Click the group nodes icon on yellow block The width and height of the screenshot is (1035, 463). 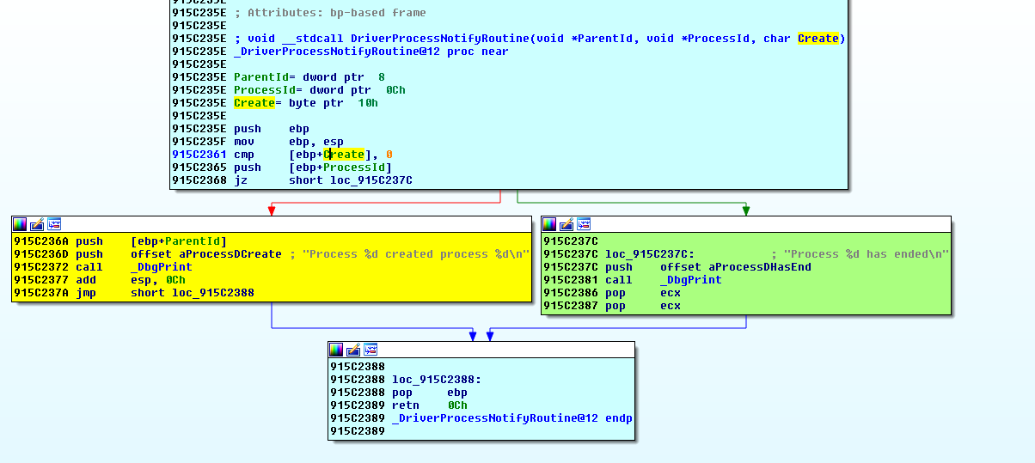click(54, 224)
